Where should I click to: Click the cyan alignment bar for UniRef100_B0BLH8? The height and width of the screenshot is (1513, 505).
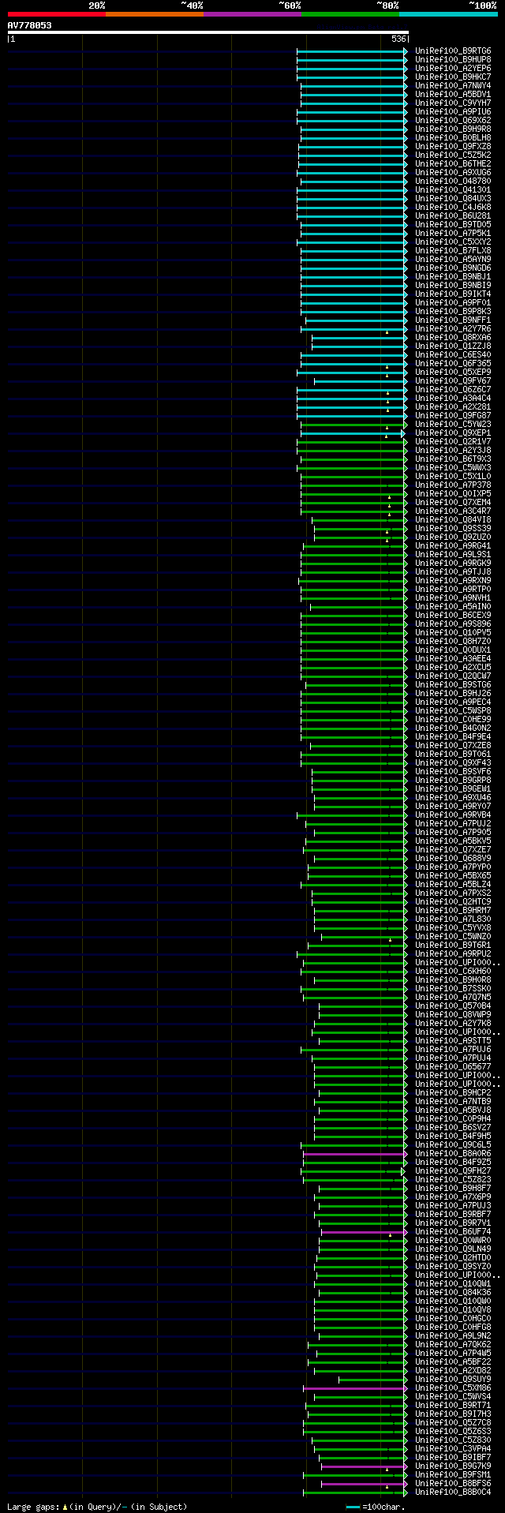(x=353, y=138)
